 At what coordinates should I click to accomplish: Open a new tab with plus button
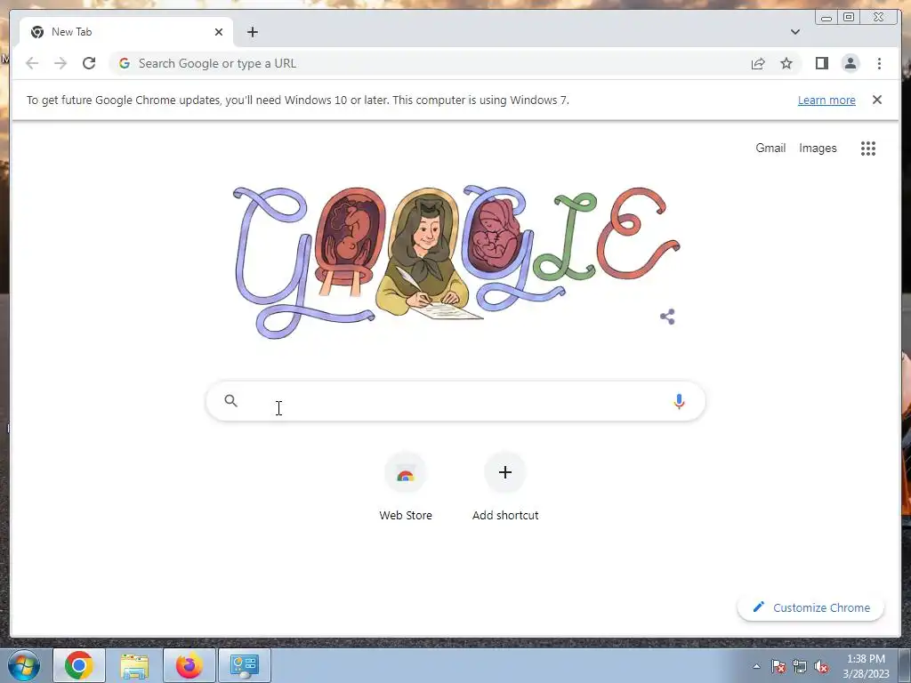pyautogui.click(x=252, y=32)
